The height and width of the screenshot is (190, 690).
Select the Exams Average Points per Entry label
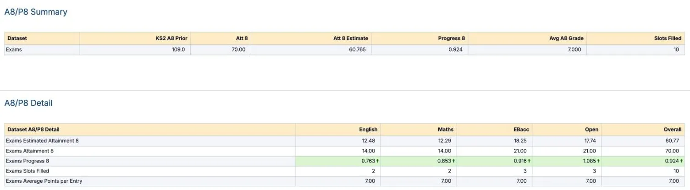coord(44,181)
